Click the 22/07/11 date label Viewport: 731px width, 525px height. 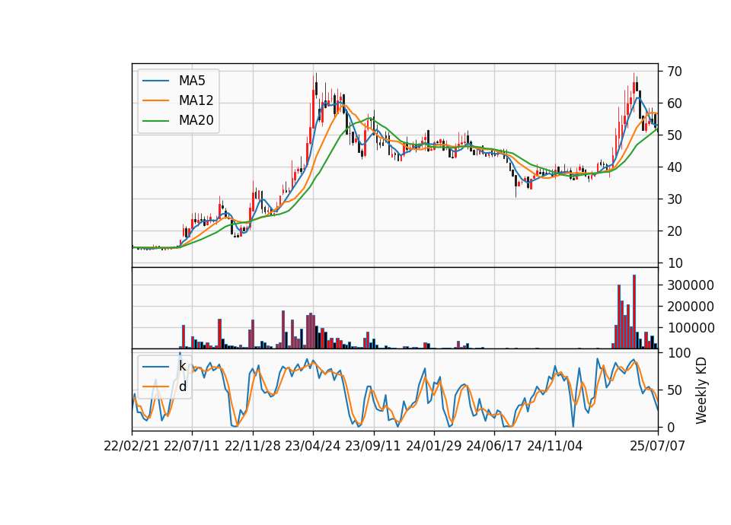coord(192,446)
